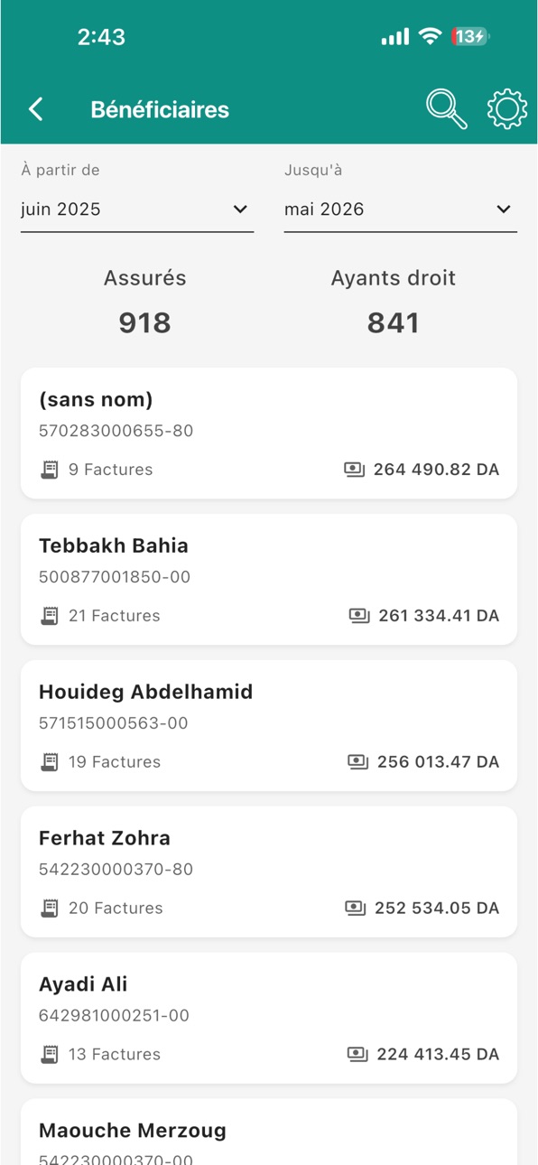Expand the 'À partir de' juin 2025 dropdown
This screenshot has height=1165, width=538.
pyautogui.click(x=137, y=210)
